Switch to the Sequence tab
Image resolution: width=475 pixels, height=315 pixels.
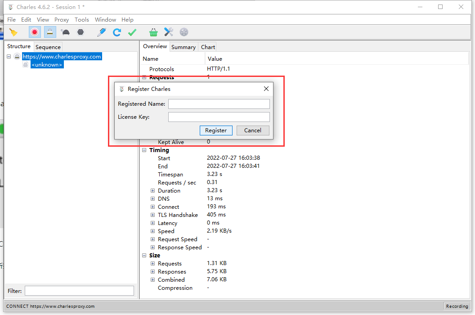tap(48, 47)
